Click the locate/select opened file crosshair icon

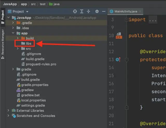(x=75, y=11)
